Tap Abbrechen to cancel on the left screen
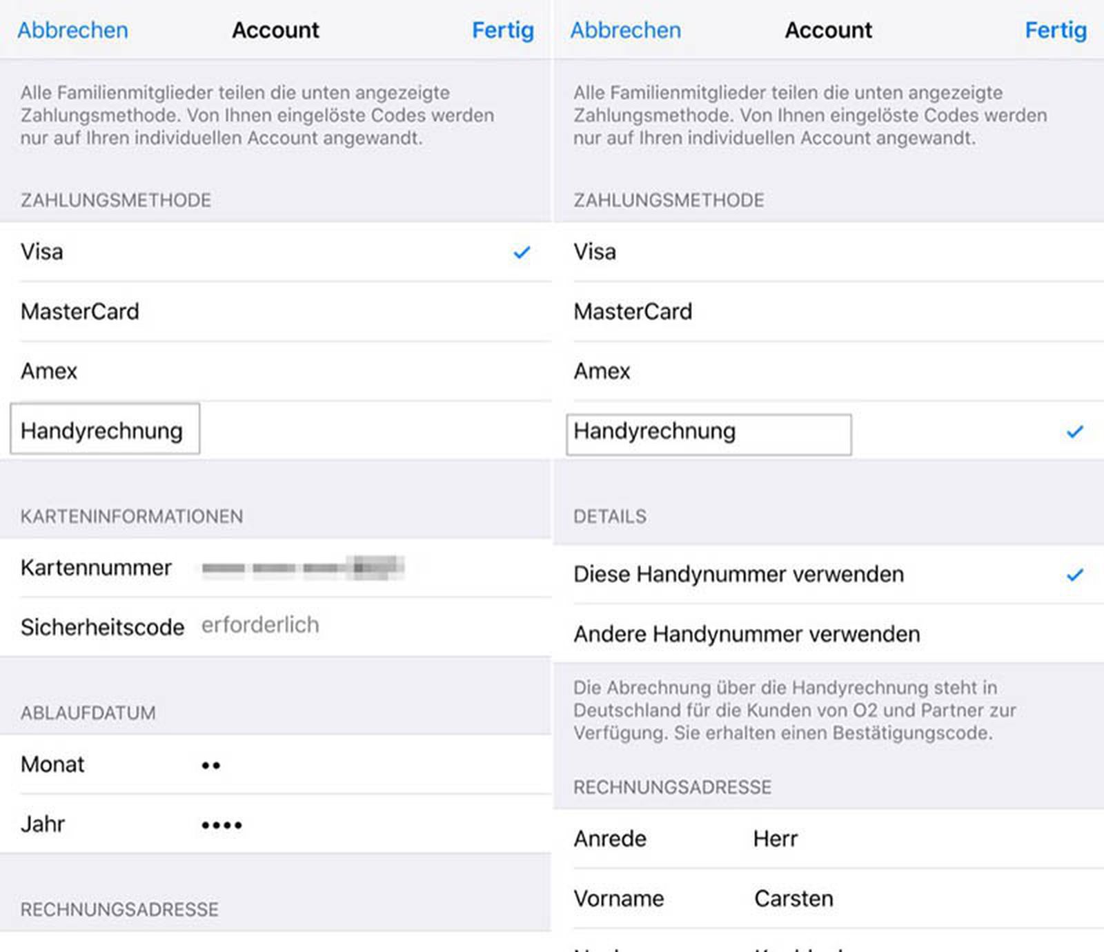This screenshot has height=952, width=1104. pyautogui.click(x=72, y=30)
